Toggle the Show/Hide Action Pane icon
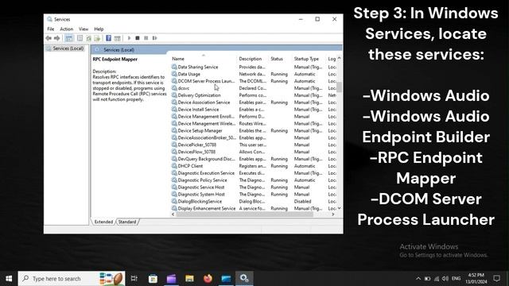Image resolution: width=509 pixels, height=286 pixels. [x=118, y=38]
